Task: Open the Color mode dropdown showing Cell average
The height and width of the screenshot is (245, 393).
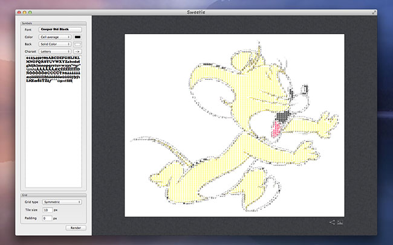Action: tap(54, 37)
